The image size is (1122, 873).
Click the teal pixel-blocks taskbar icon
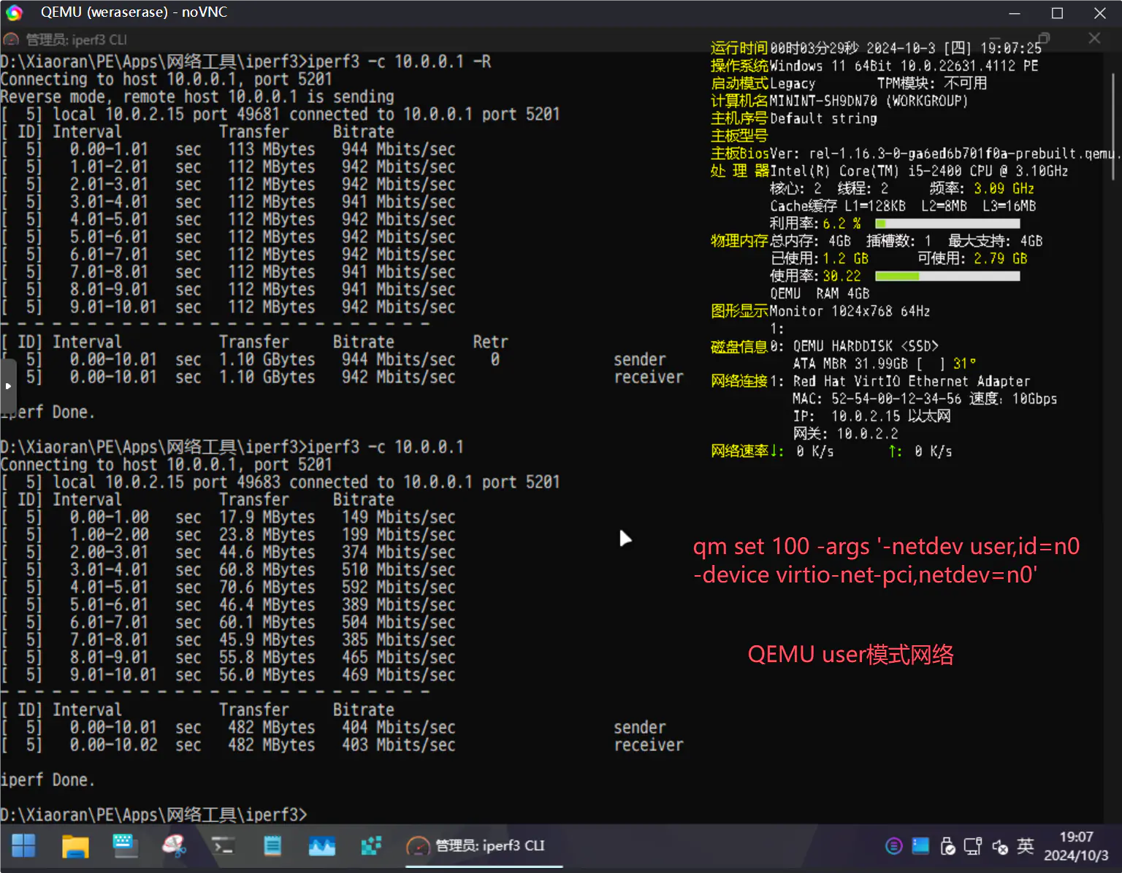click(x=371, y=846)
